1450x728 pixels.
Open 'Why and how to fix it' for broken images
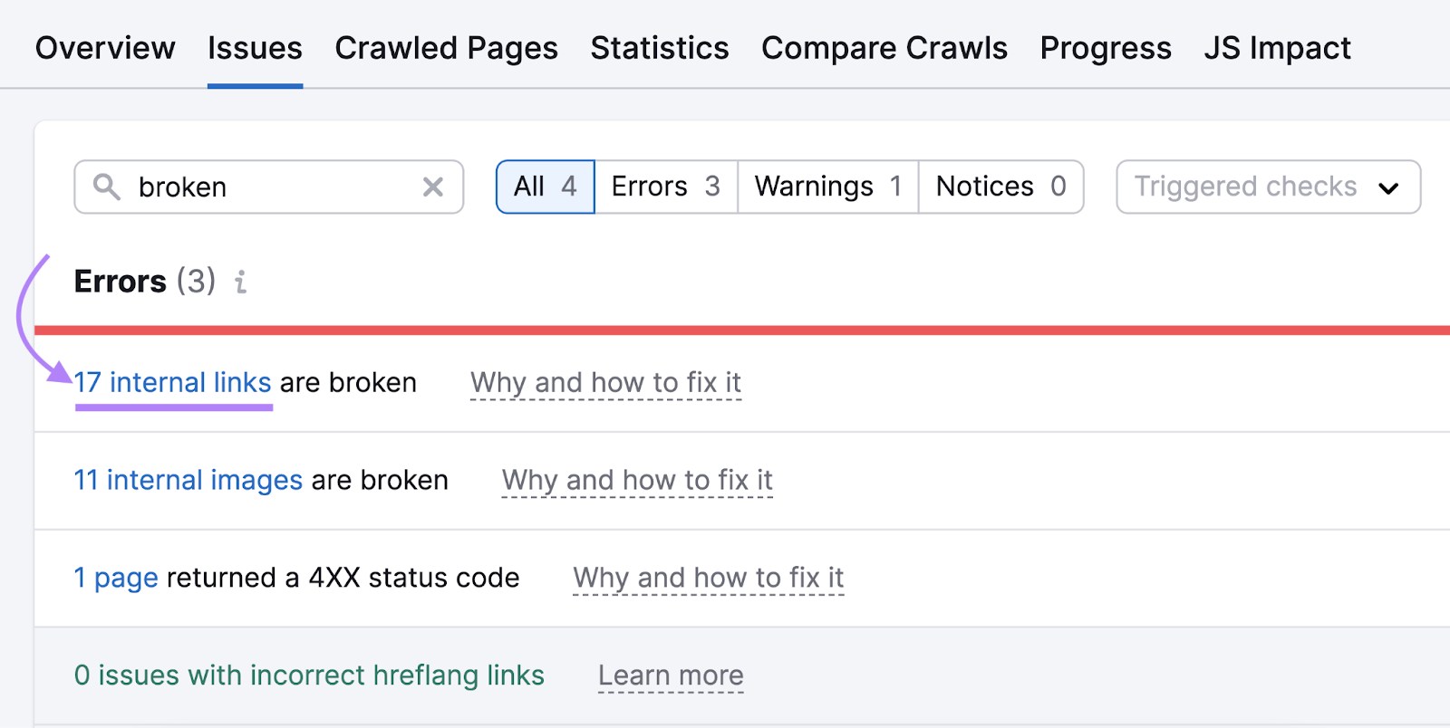pyautogui.click(x=637, y=480)
